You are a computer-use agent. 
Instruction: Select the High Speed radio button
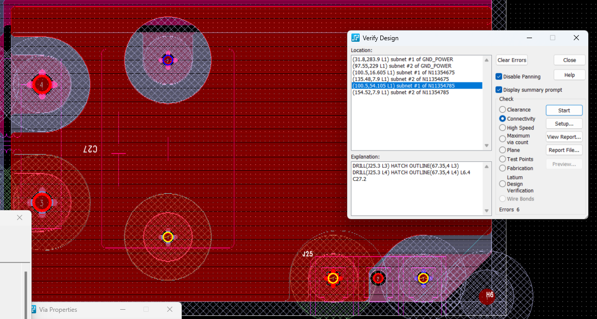click(x=503, y=128)
